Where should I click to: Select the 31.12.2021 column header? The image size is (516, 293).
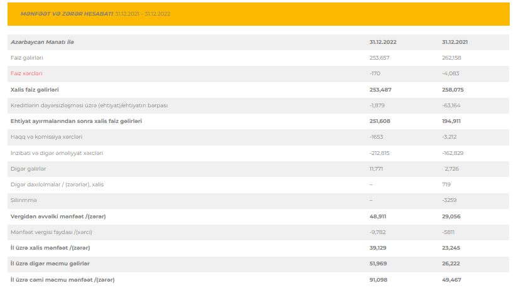(455, 42)
